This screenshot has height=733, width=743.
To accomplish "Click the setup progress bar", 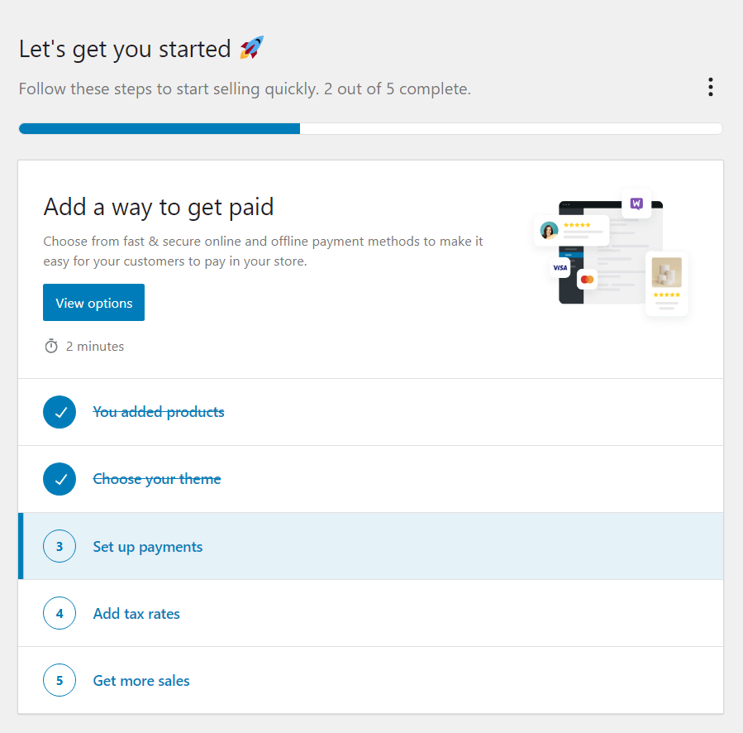I will [371, 128].
